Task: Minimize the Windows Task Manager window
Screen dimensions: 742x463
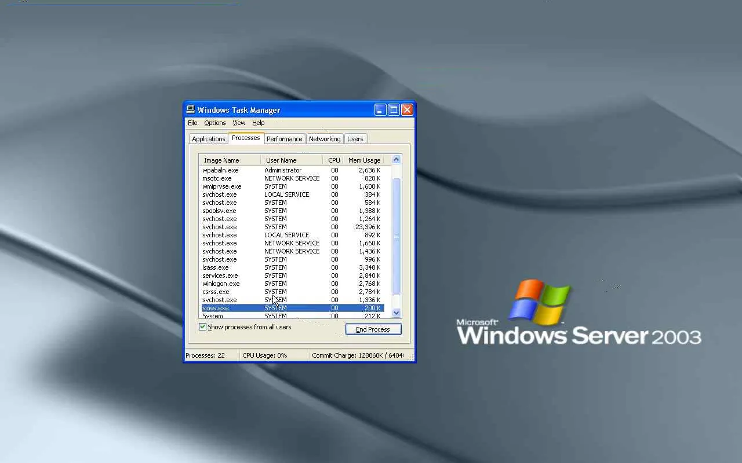Action: pyautogui.click(x=380, y=110)
